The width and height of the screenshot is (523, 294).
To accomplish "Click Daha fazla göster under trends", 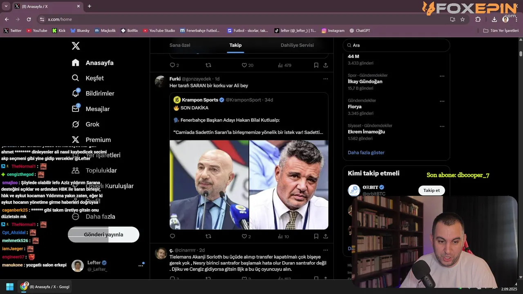I will pos(366,152).
